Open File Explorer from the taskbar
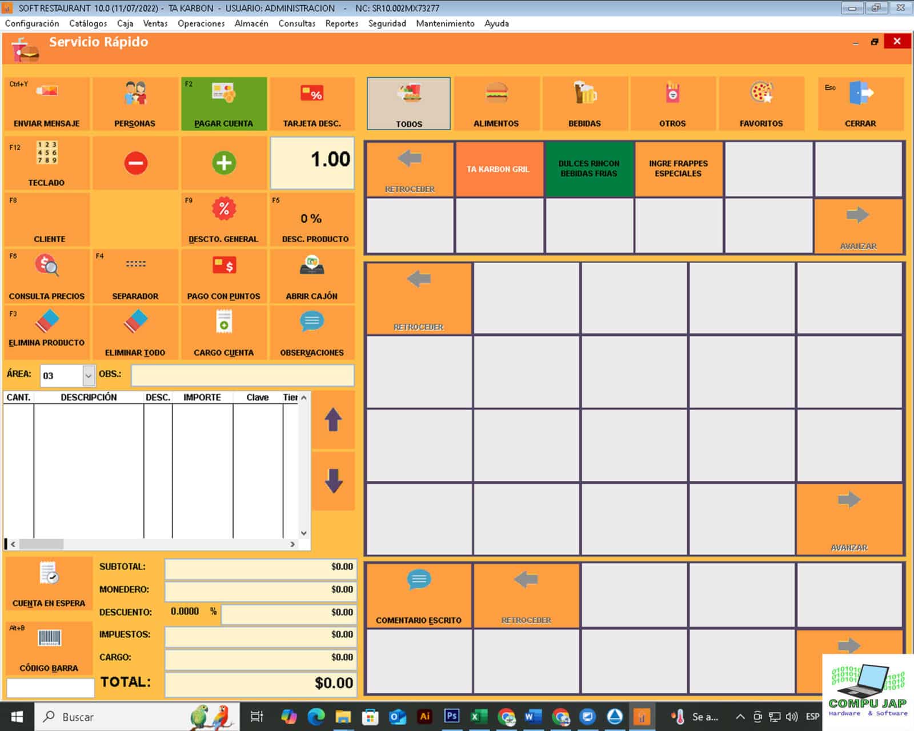The height and width of the screenshot is (731, 914). [x=343, y=716]
